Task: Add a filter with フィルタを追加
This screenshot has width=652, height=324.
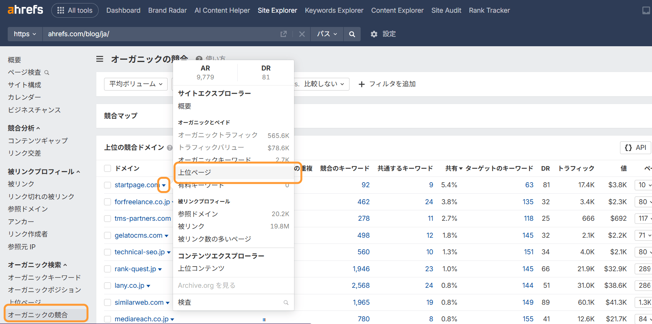Action: click(387, 84)
